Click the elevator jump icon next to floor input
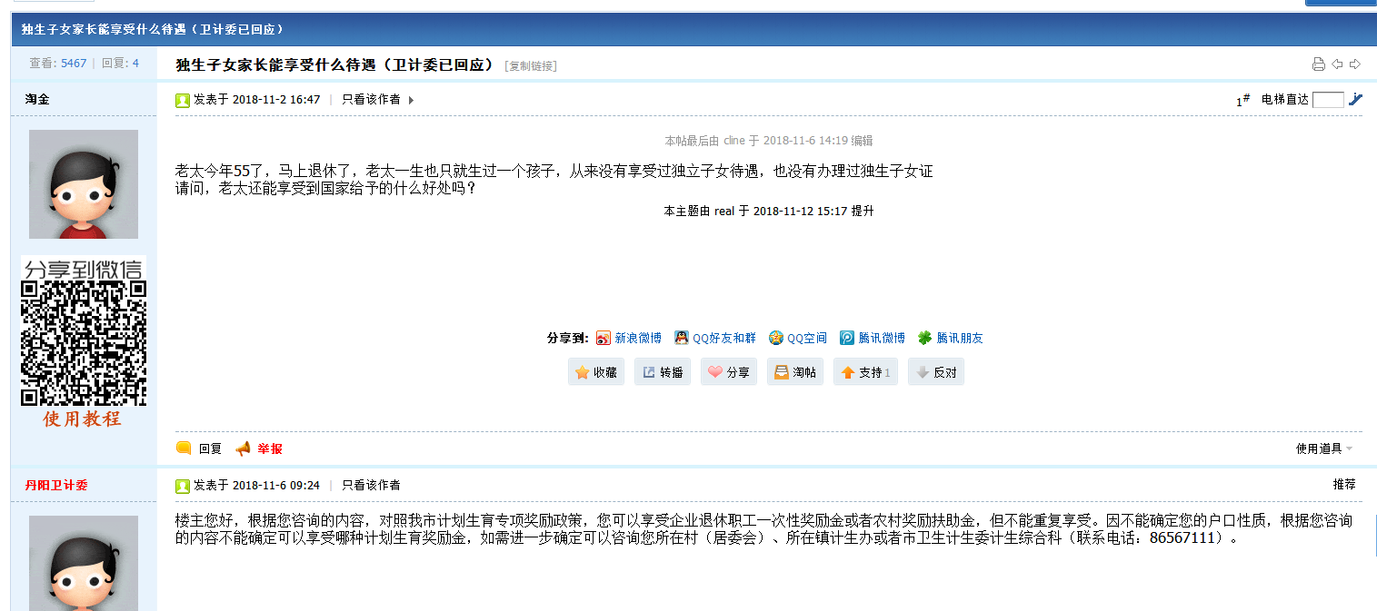1377x611 pixels. pos(1355,100)
